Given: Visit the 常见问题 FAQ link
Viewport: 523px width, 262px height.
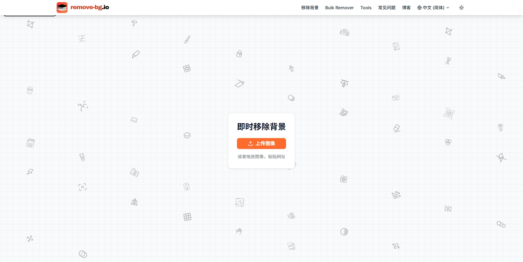Looking at the screenshot, I should 387,8.
